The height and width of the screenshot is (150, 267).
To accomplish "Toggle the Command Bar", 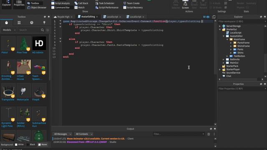I will click(60, 7).
